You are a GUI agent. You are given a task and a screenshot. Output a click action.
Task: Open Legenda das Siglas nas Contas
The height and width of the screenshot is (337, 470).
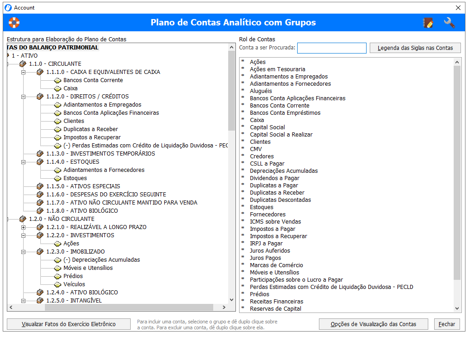415,48
